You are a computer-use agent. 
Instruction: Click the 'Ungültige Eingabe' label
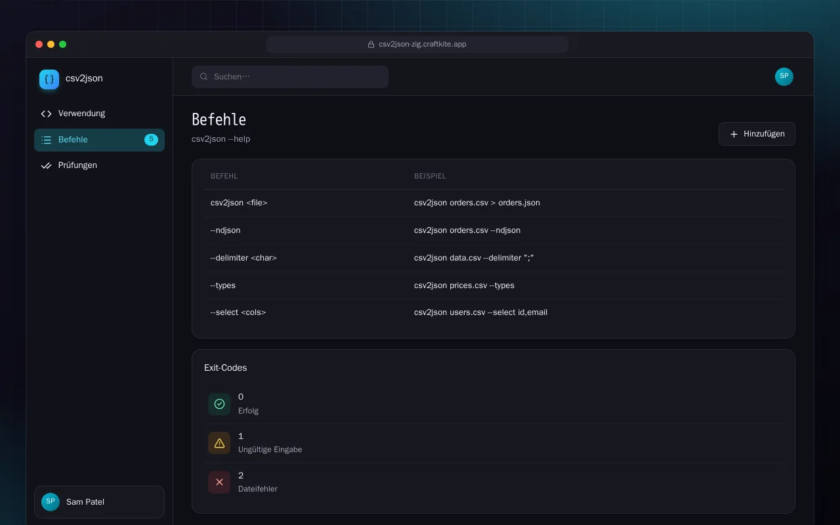click(x=270, y=450)
